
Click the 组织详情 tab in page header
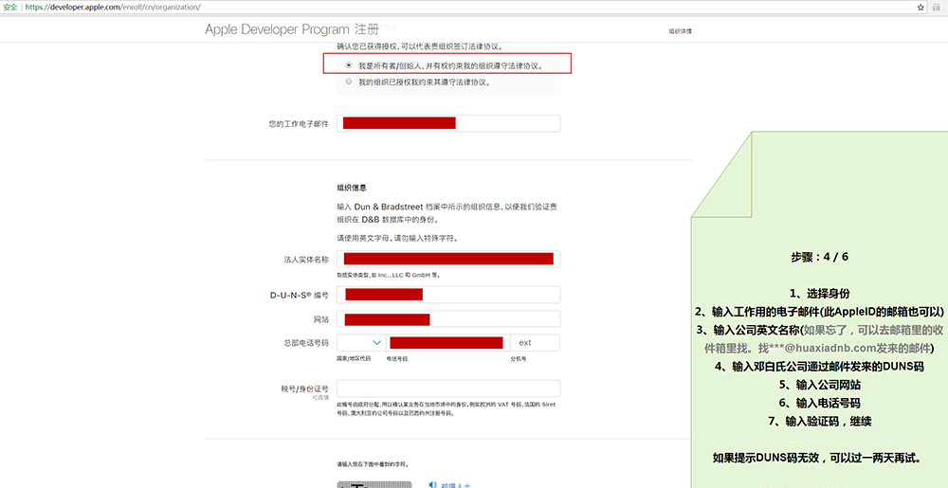(680, 31)
